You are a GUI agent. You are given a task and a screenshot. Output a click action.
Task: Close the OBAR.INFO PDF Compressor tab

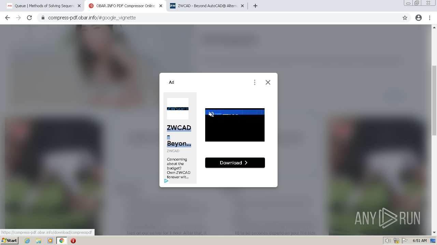tap(161, 6)
